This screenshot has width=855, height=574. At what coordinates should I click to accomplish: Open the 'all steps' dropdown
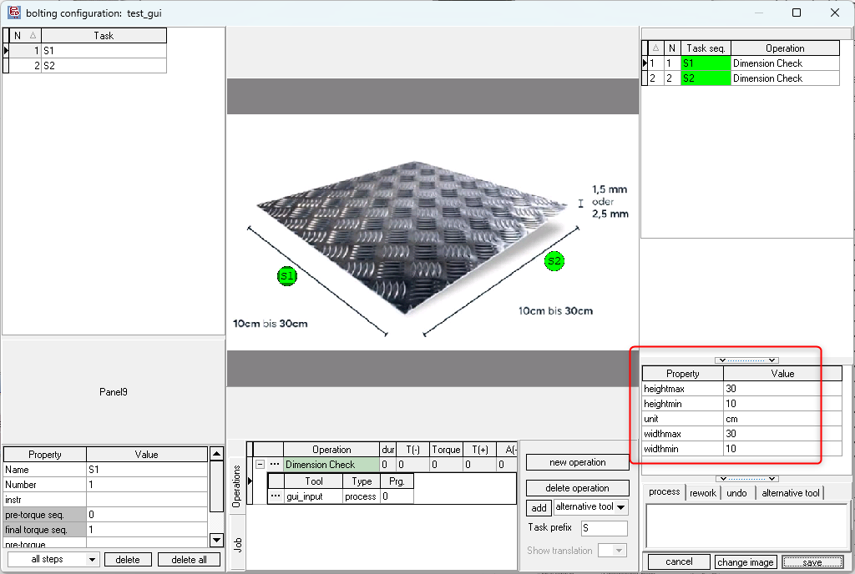click(92, 559)
